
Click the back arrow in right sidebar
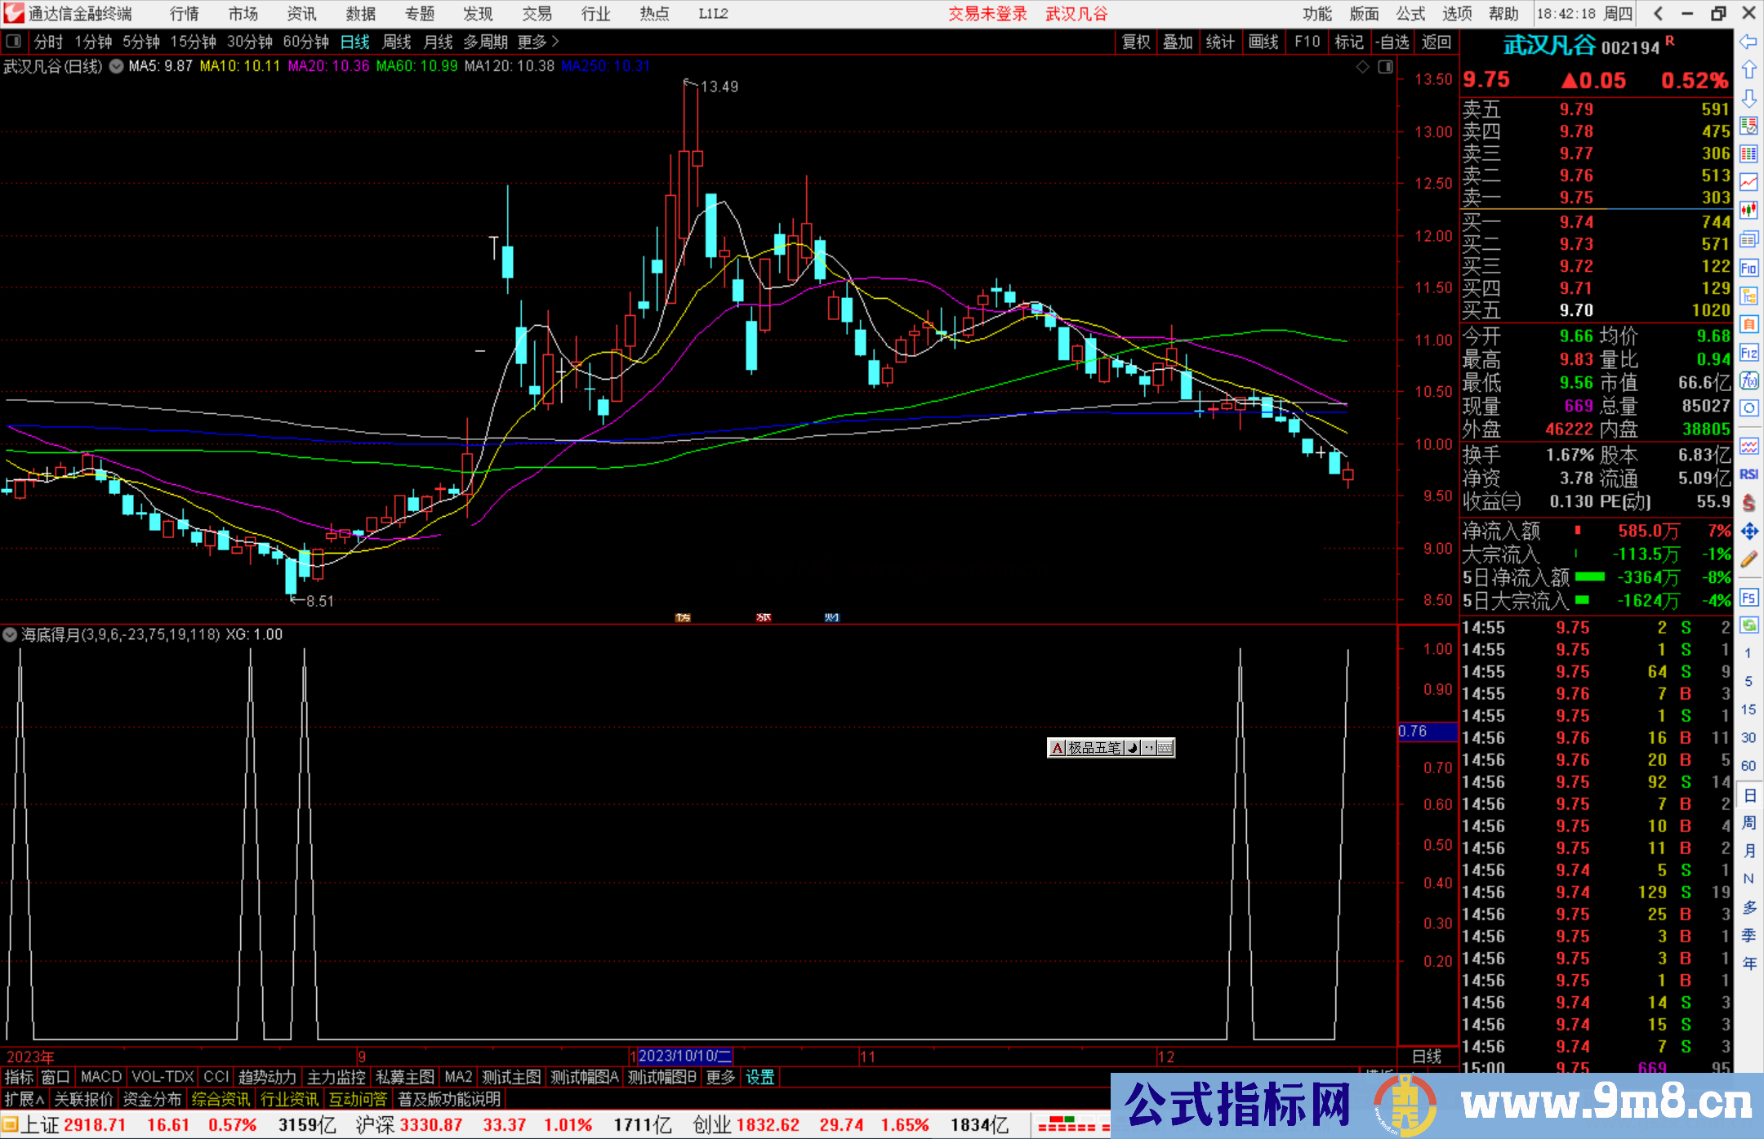tap(1748, 42)
